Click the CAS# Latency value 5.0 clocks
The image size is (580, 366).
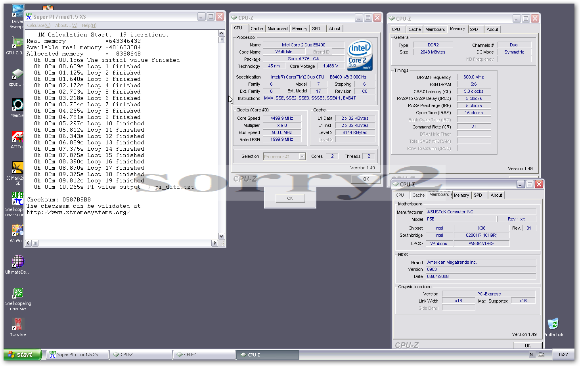[x=474, y=91]
